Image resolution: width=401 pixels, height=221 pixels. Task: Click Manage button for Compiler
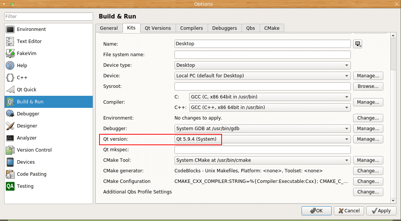coord(368,102)
